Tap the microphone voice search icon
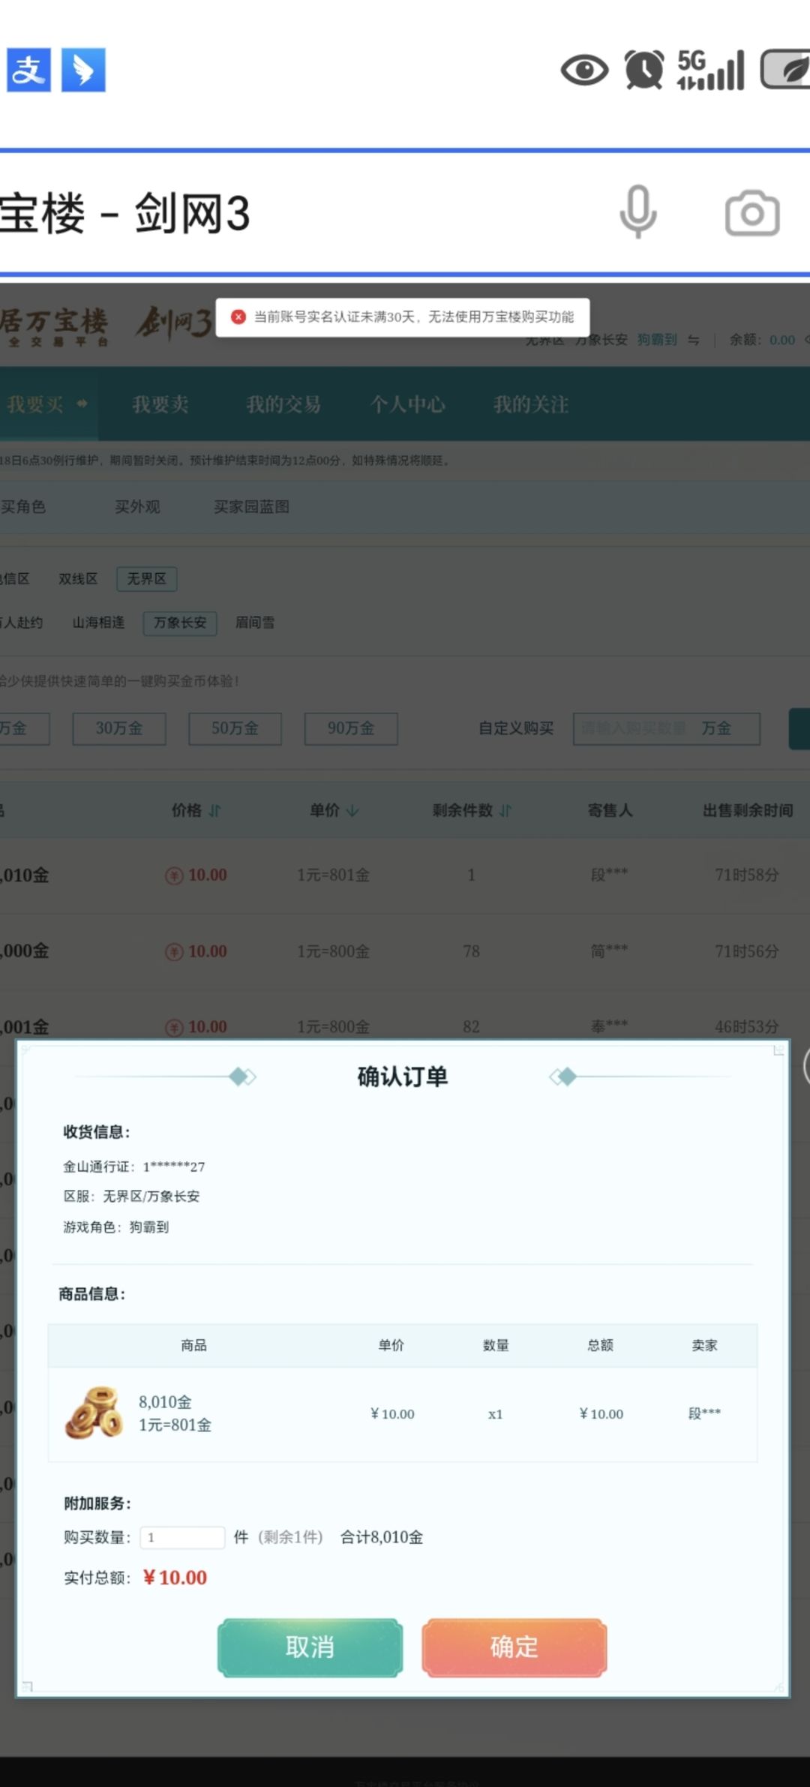This screenshot has height=1787, width=810. tap(638, 212)
